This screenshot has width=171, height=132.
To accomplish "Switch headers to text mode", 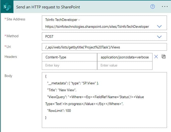I will tap(163, 56).
